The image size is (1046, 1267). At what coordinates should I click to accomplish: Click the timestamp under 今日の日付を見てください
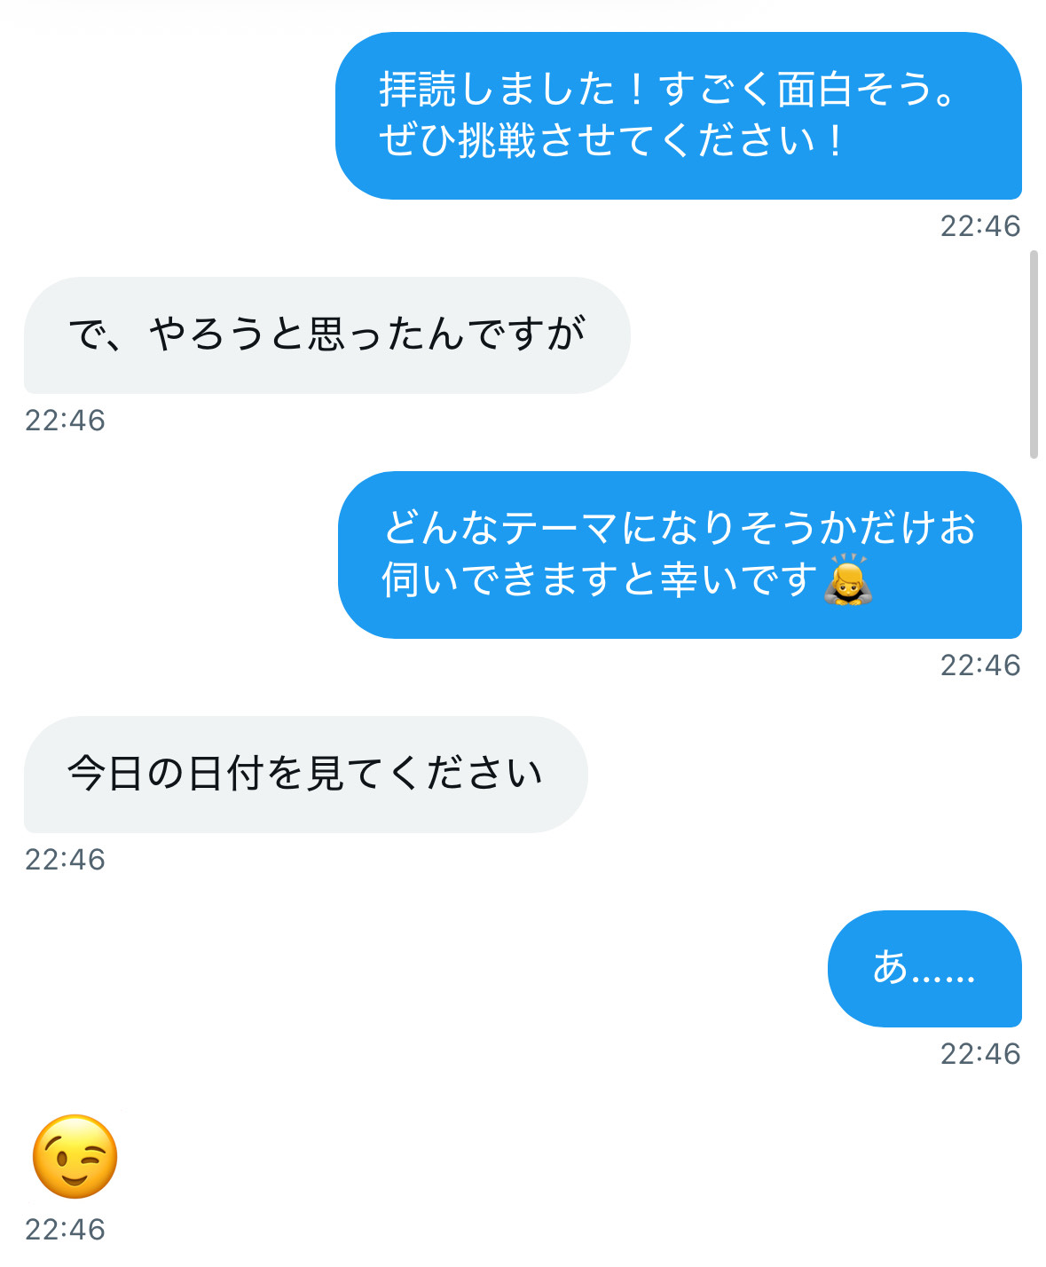[x=65, y=860]
